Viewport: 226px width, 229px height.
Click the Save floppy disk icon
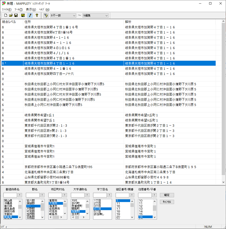(16, 15)
